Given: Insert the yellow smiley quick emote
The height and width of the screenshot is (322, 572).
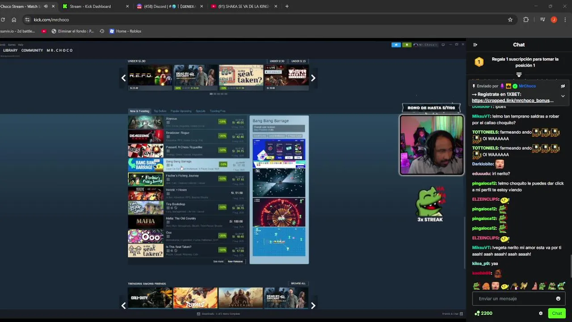Looking at the screenshot, I should tap(505, 286).
